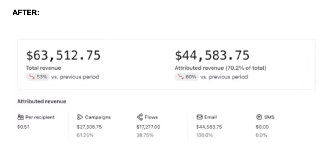
Task: Open the Flows metric label
Action: point(151,117)
